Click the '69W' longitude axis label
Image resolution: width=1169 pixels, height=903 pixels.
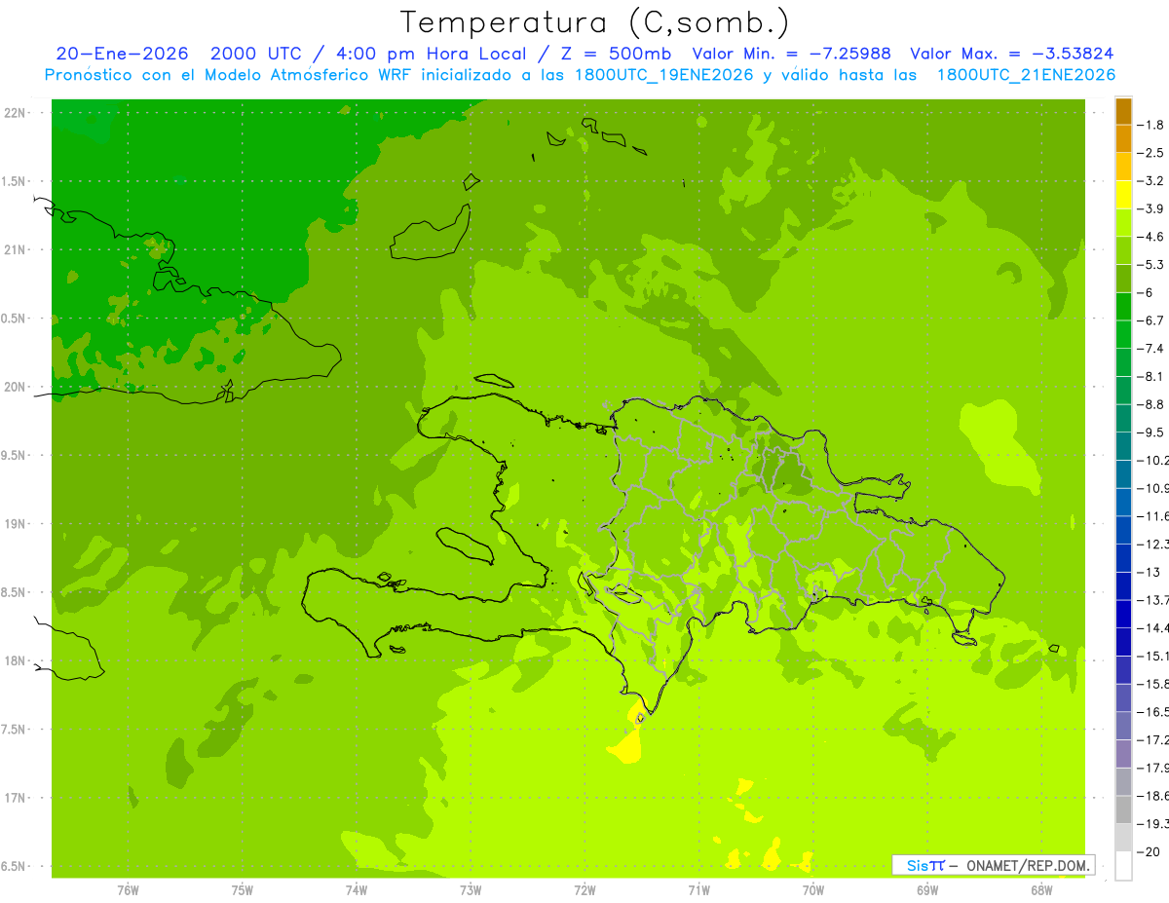tap(926, 890)
